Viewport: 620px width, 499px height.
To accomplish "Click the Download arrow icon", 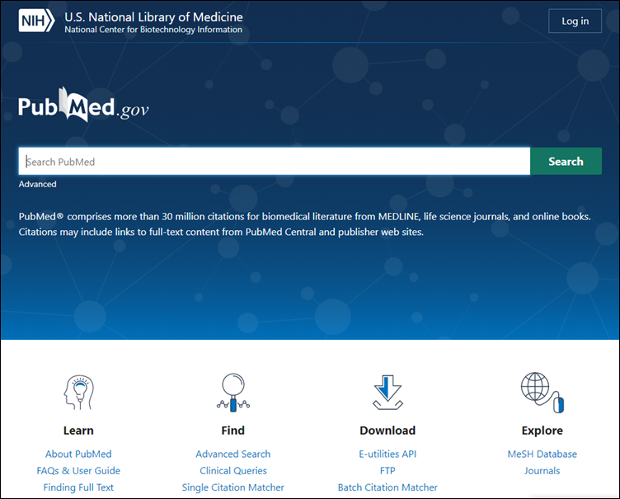I will pyautogui.click(x=387, y=392).
